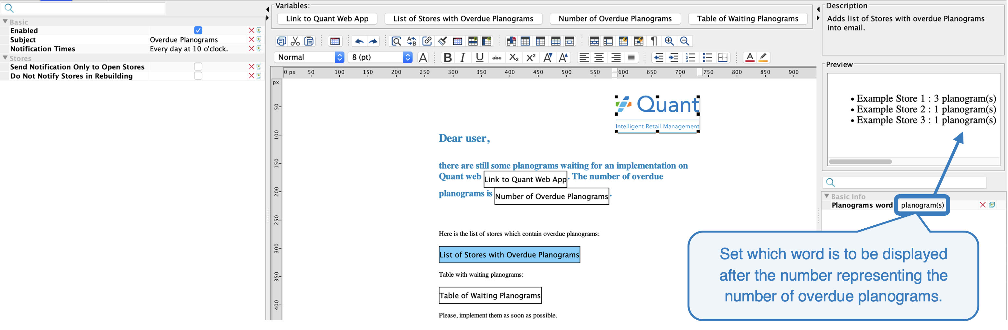Image resolution: width=1008 pixels, height=330 pixels.
Task: Insert numbered list
Action: point(690,57)
